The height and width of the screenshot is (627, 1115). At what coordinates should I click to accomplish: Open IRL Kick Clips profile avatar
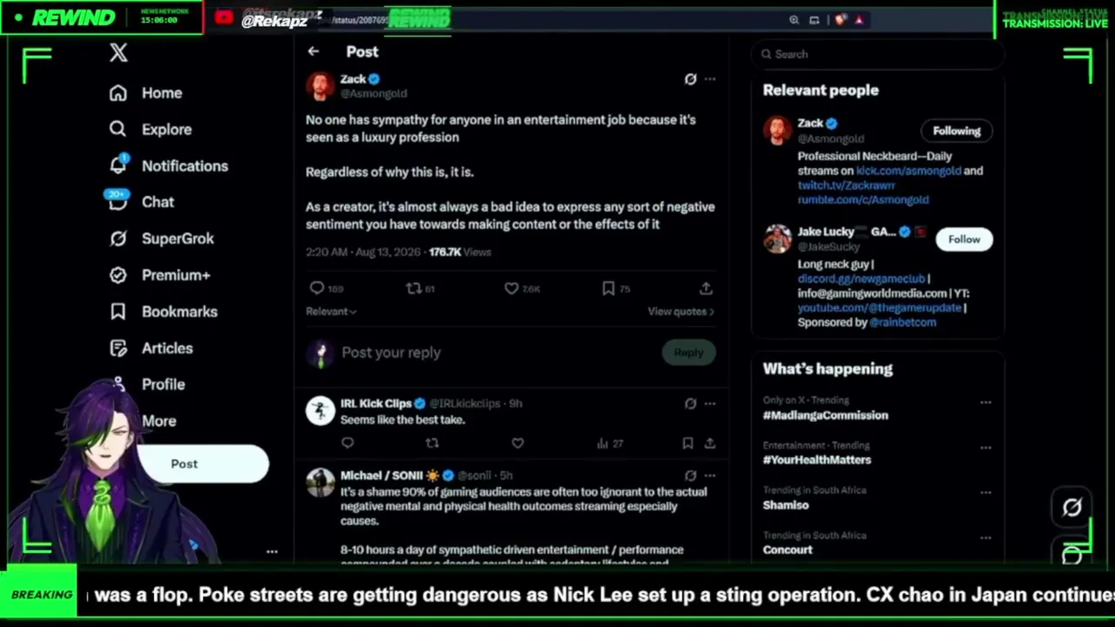320,410
